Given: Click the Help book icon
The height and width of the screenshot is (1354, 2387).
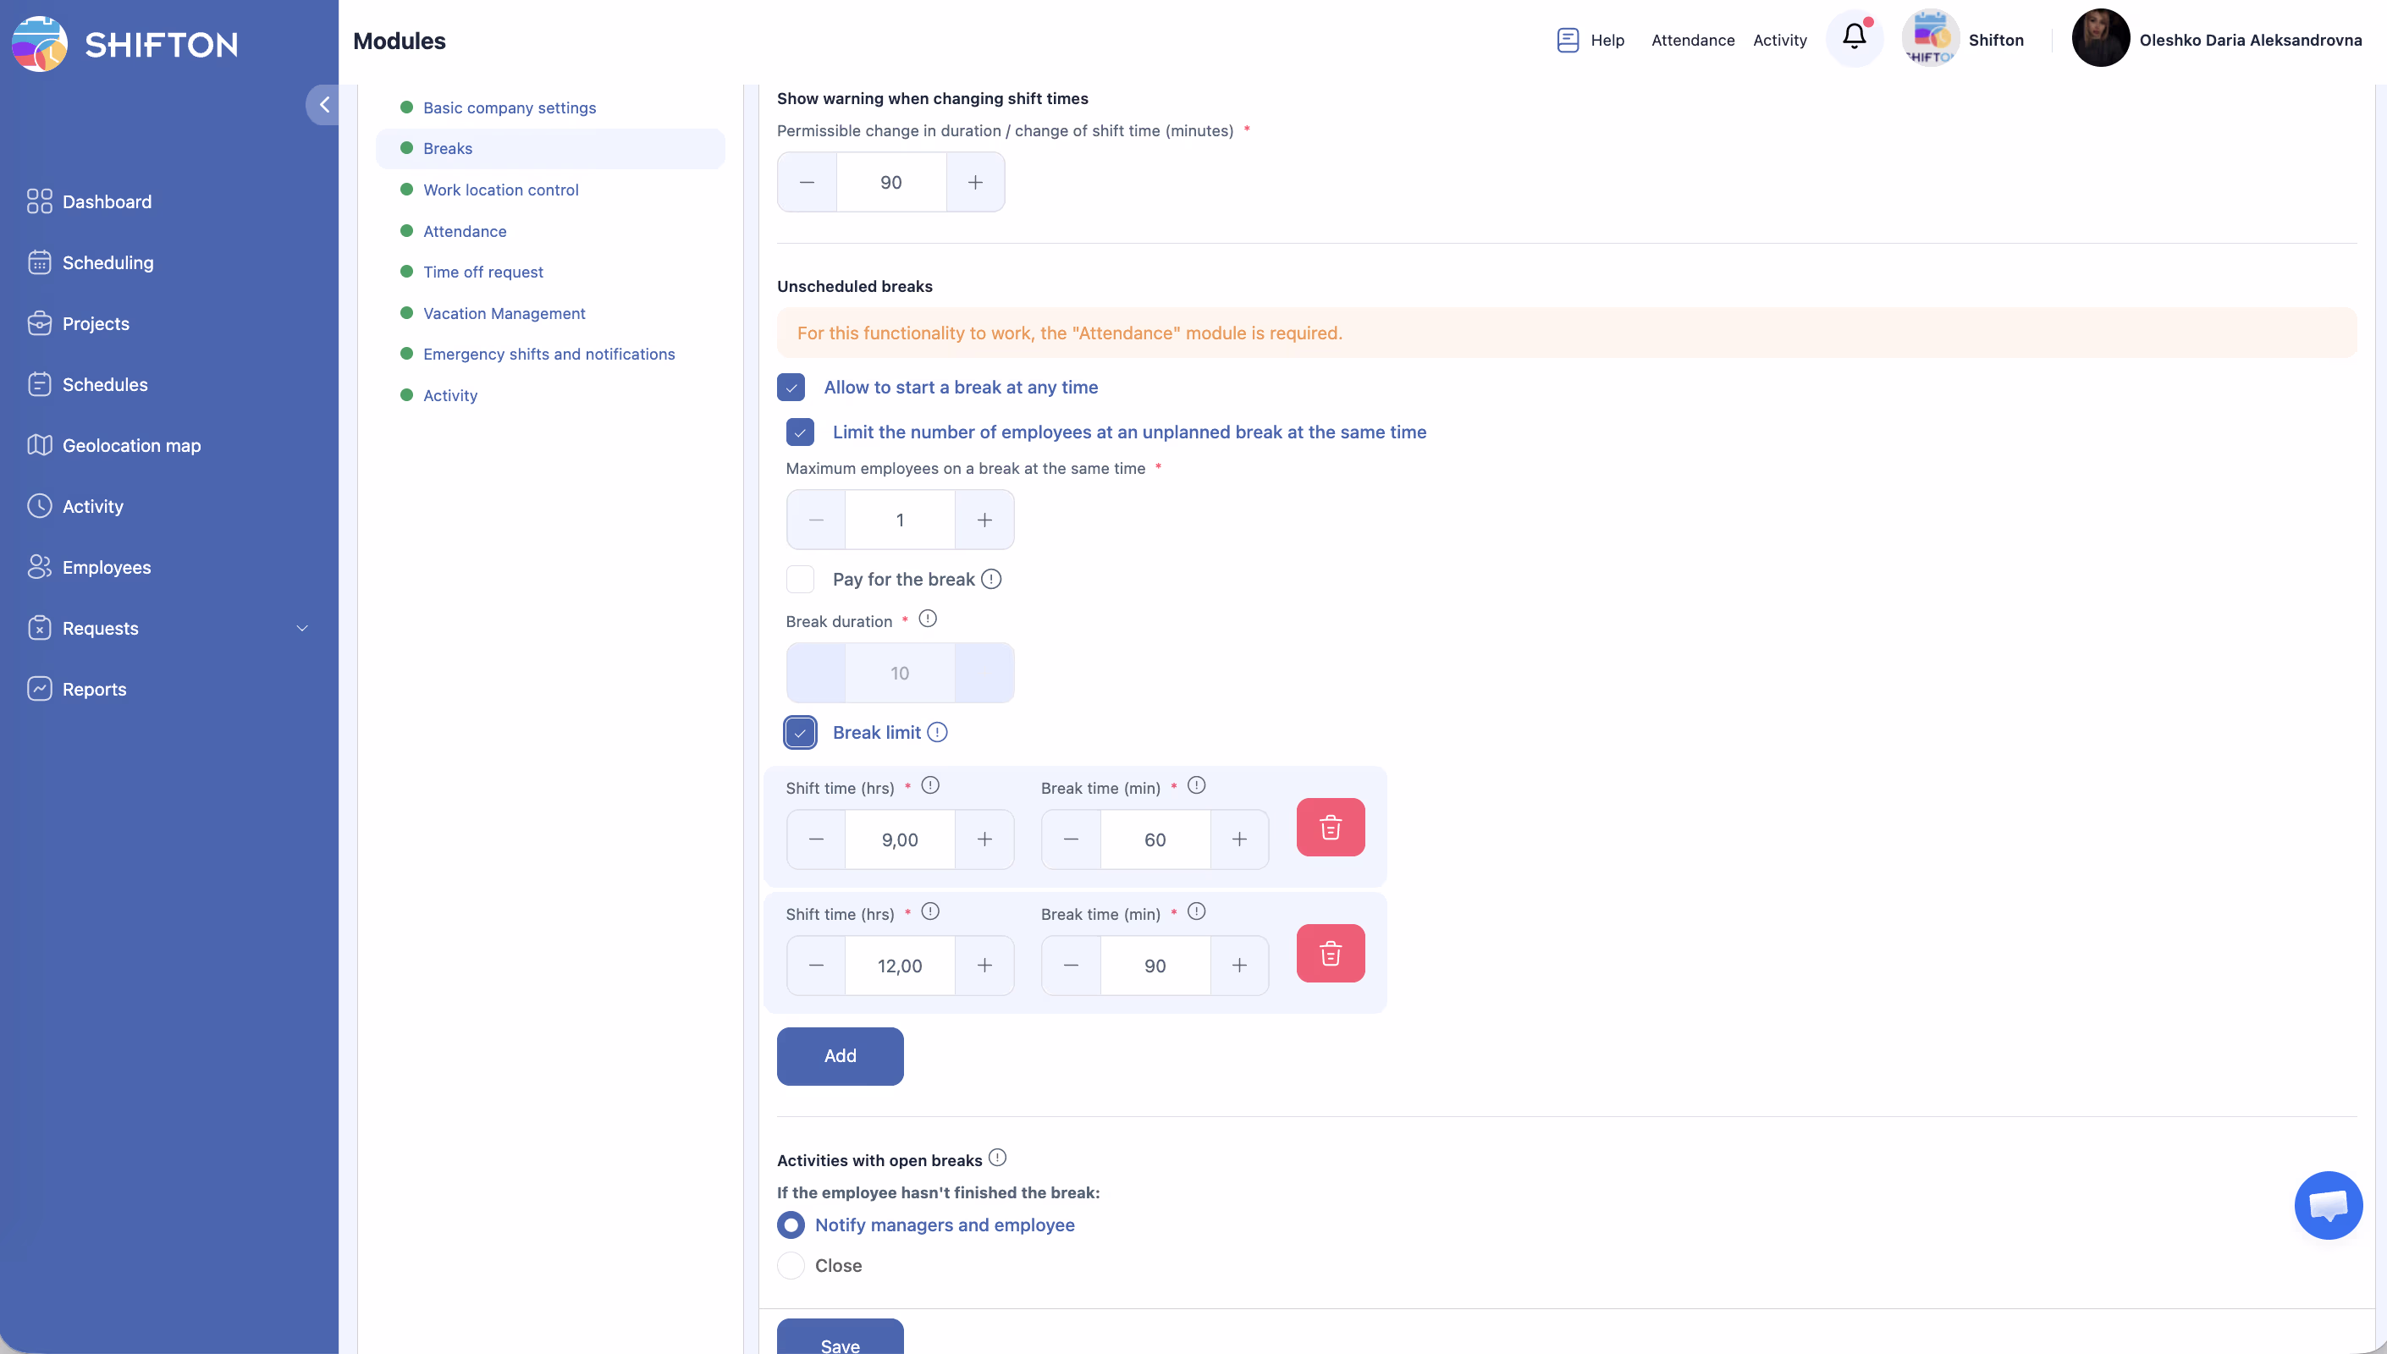Looking at the screenshot, I should (1568, 40).
